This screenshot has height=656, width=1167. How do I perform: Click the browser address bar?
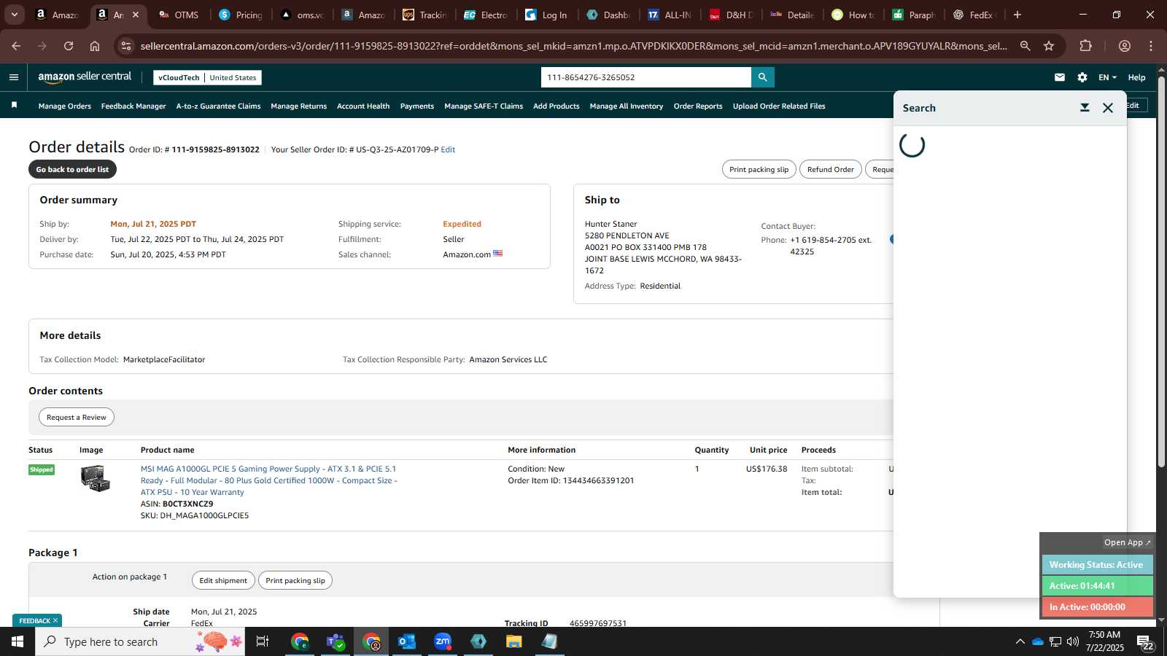tap(573, 46)
